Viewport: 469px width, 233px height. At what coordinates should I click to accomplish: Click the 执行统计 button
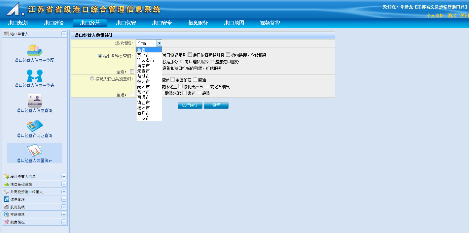[x=190, y=105]
